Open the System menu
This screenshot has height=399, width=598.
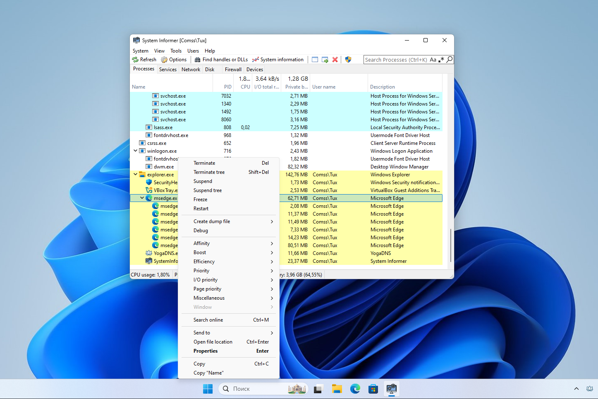pos(141,51)
